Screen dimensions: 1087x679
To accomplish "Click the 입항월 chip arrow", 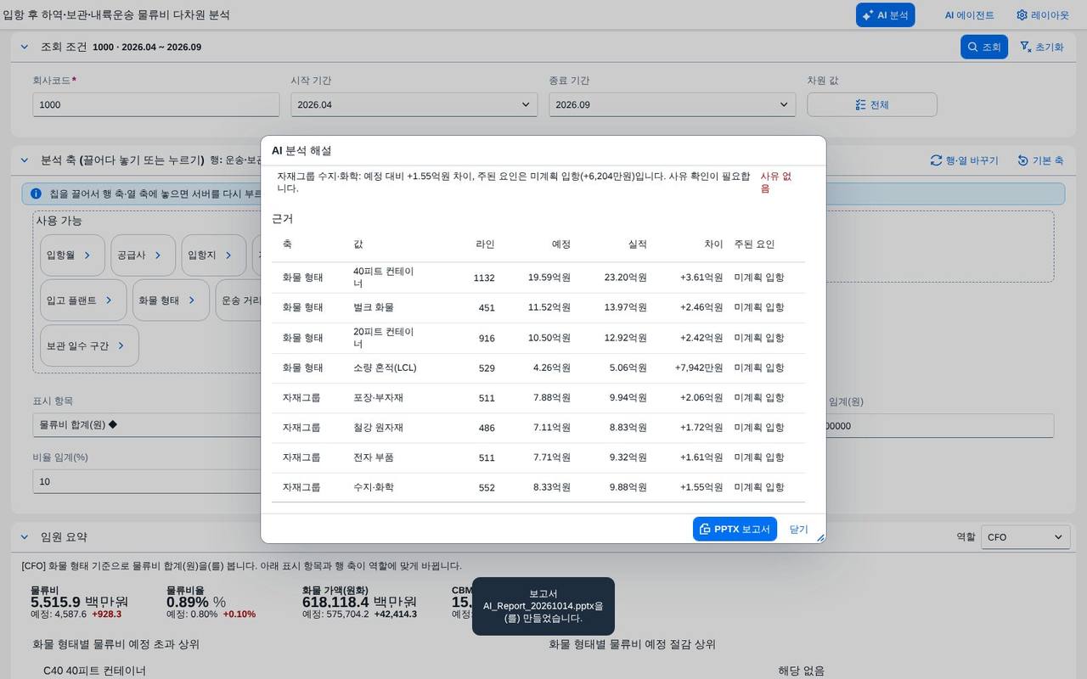I will click(x=89, y=255).
